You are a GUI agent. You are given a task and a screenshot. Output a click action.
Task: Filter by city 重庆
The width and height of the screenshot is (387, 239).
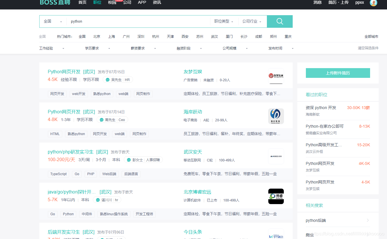(288, 37)
